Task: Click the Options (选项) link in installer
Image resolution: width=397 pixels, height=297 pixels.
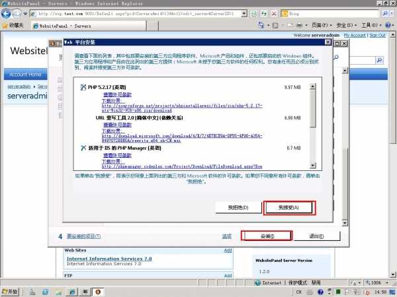Action: coord(227,236)
